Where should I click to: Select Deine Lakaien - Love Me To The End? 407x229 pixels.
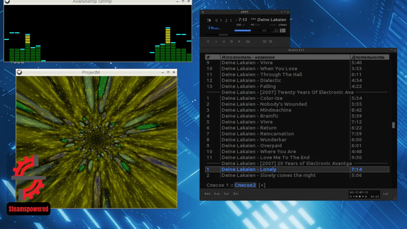[297, 157]
